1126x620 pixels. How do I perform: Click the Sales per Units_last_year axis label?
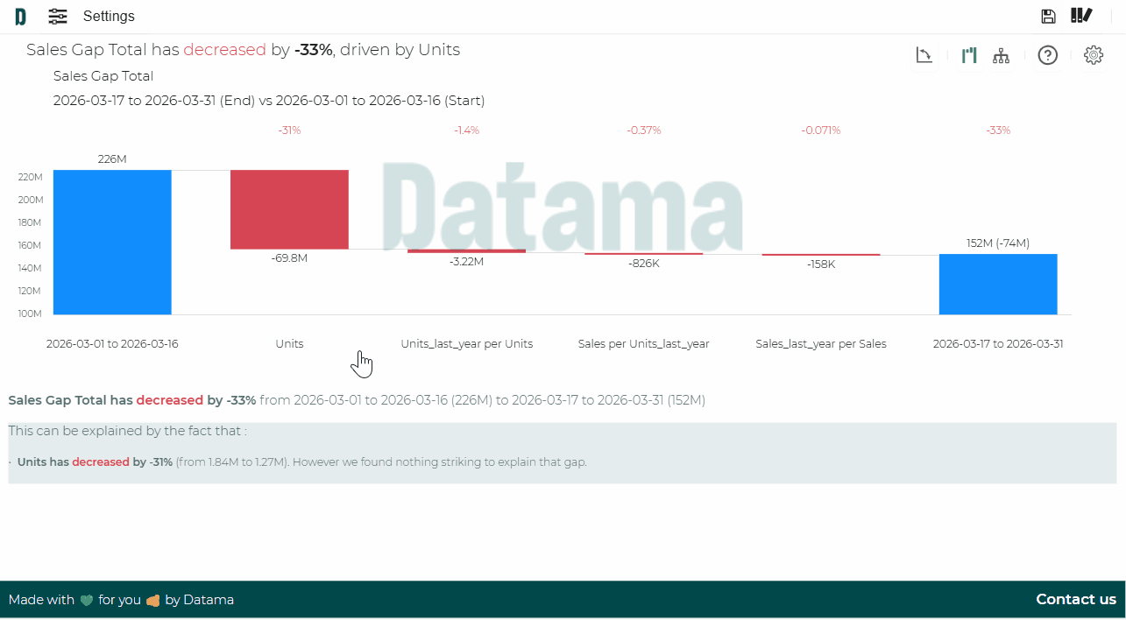tap(644, 344)
